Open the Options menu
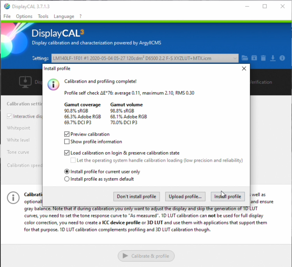The height and width of the screenshot is (267, 292). pyautogui.click(x=24, y=16)
